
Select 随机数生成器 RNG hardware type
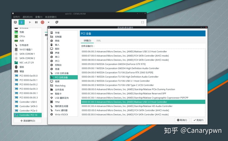coord(64,106)
